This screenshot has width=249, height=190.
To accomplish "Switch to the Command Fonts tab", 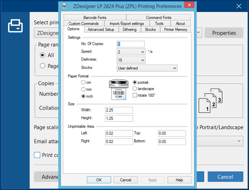I will pos(159,18).
